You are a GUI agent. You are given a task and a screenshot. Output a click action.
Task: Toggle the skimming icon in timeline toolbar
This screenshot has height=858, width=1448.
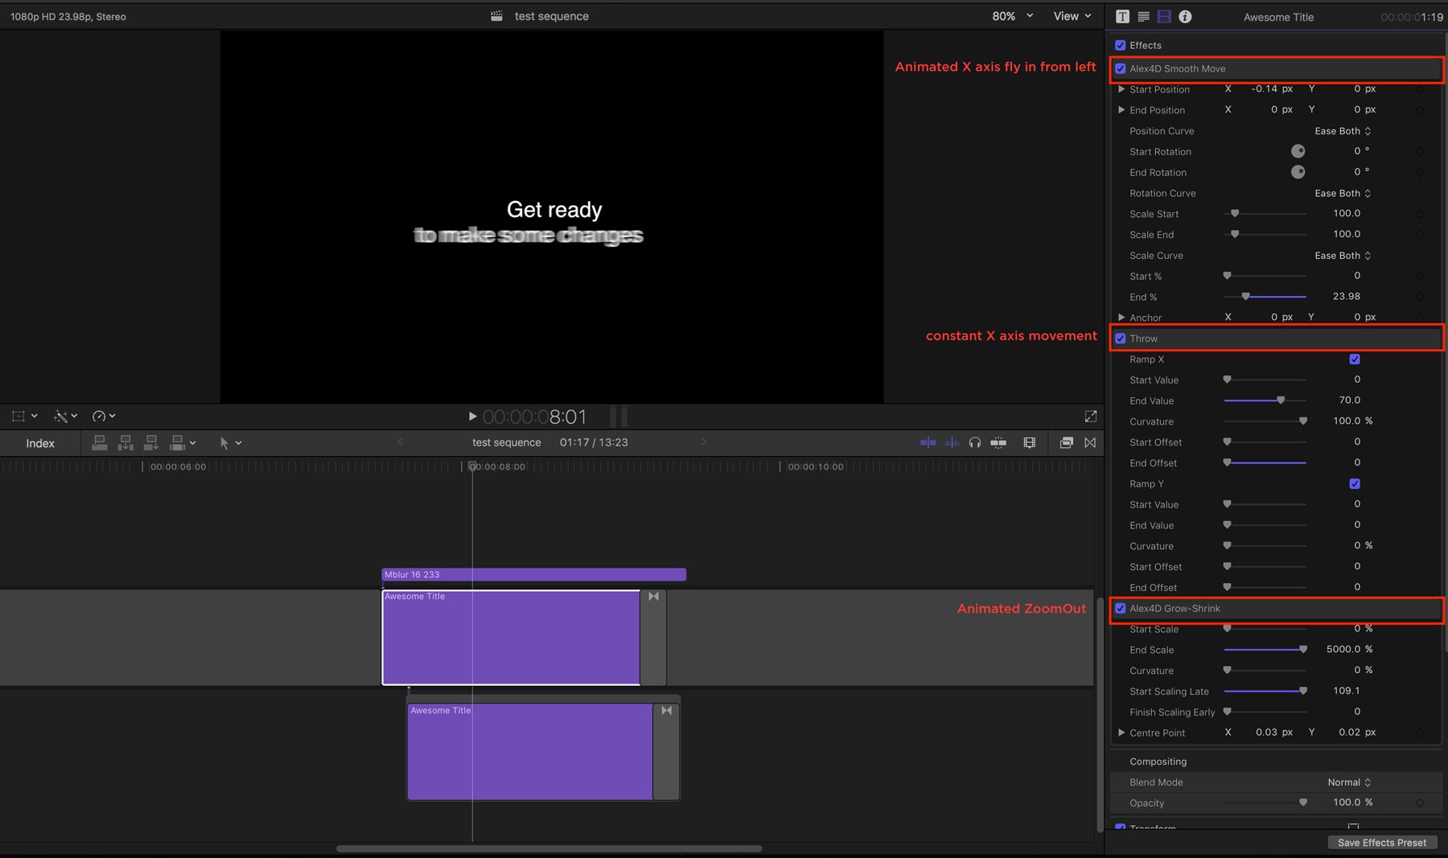click(928, 443)
